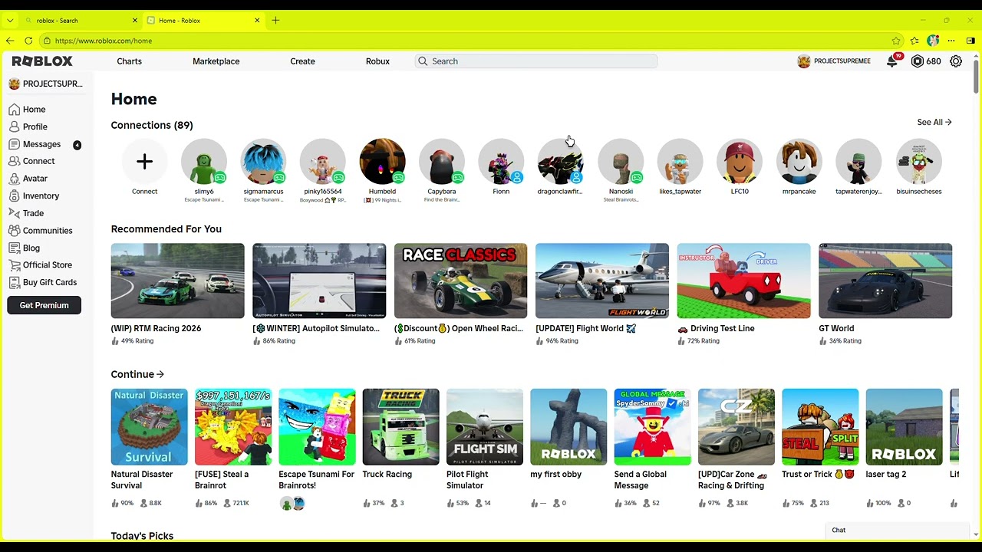
Task: Click Get Premium button
Action: pos(44,305)
